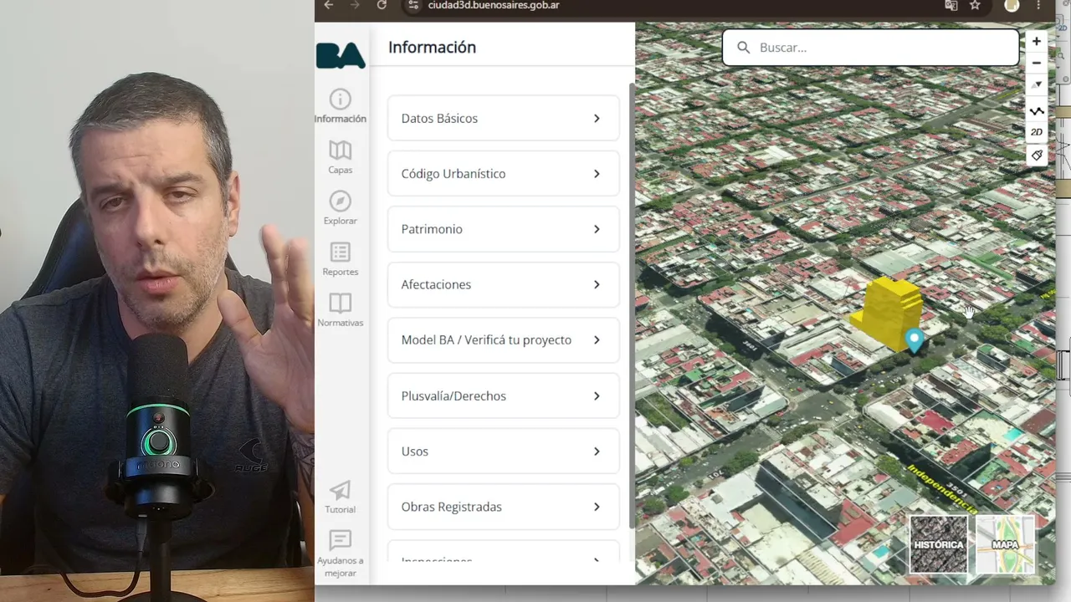This screenshot has width=1071, height=602.
Task: Switch basemap to Histórica thumbnail
Action: 939,544
